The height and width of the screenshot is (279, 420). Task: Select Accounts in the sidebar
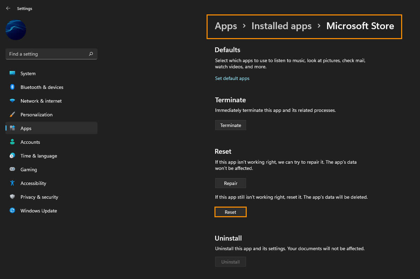tap(30, 142)
